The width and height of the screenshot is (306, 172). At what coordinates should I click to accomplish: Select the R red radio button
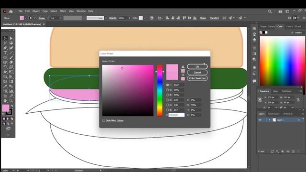pos(167,100)
